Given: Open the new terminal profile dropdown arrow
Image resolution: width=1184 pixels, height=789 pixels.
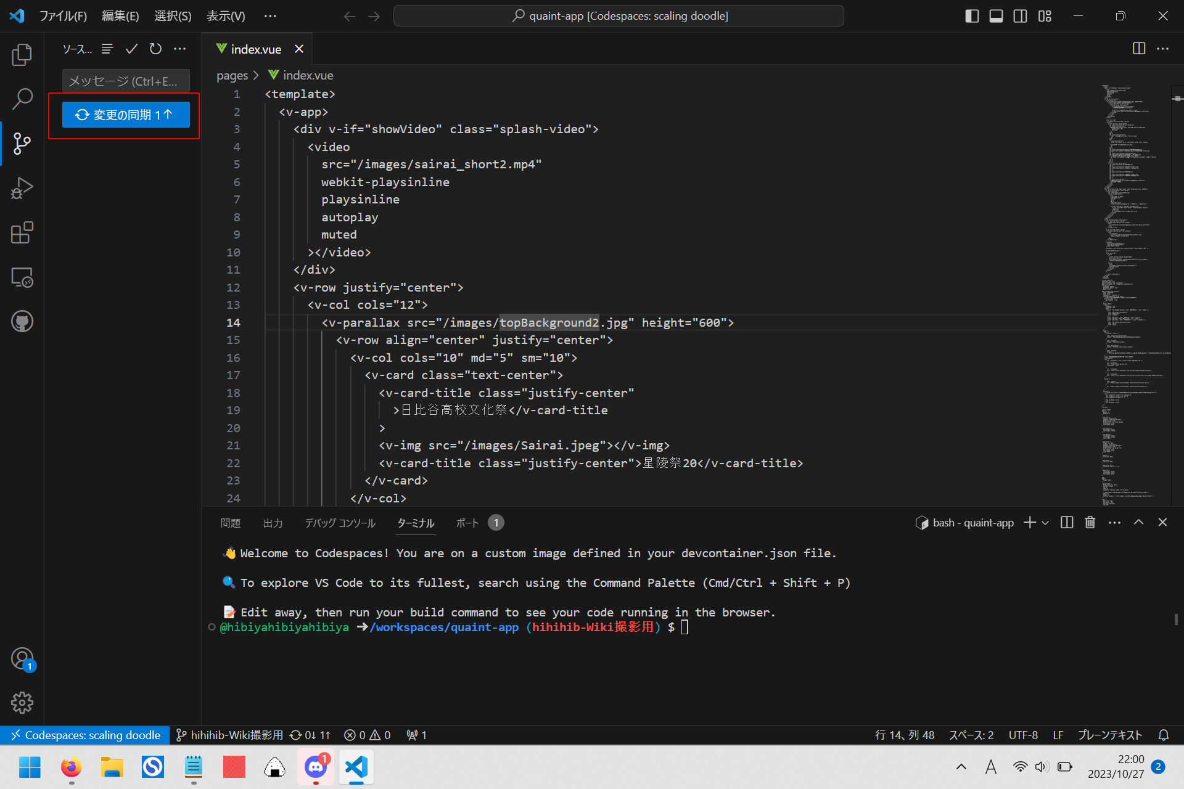Looking at the screenshot, I should pyautogui.click(x=1045, y=522).
